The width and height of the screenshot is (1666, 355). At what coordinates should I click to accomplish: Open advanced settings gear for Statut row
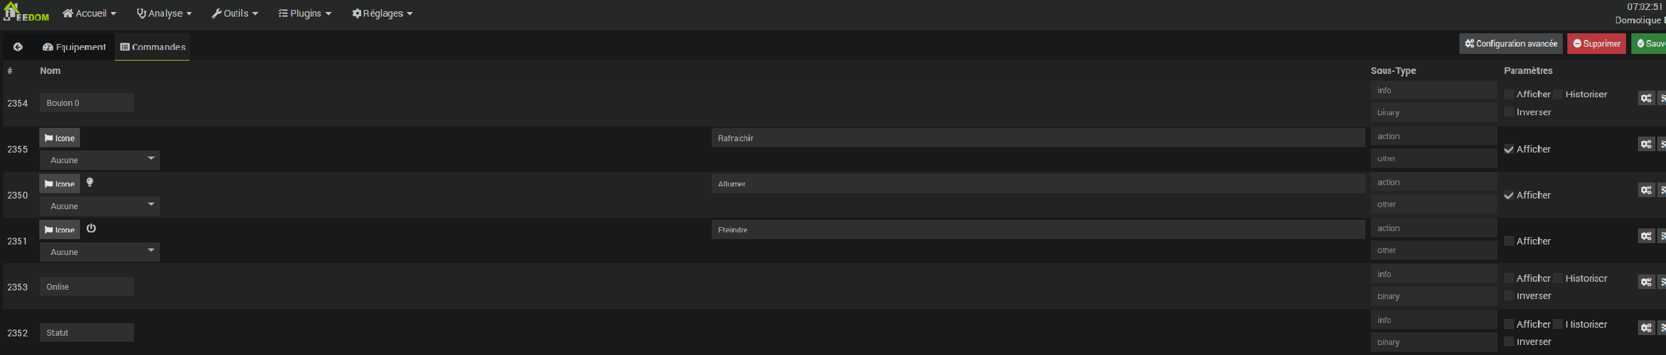tap(1646, 328)
